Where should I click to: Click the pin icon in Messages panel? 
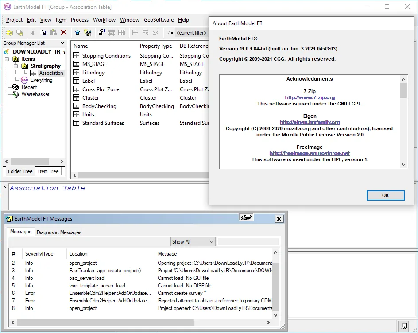(246, 217)
